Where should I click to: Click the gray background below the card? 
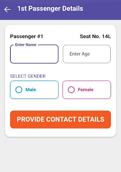point(61,155)
